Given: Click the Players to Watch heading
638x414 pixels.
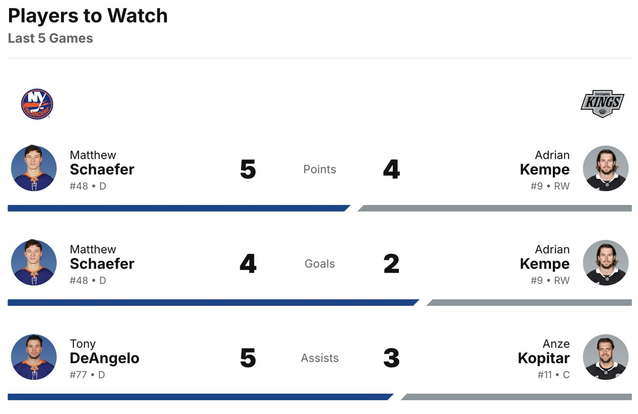Looking at the screenshot, I should tap(88, 16).
